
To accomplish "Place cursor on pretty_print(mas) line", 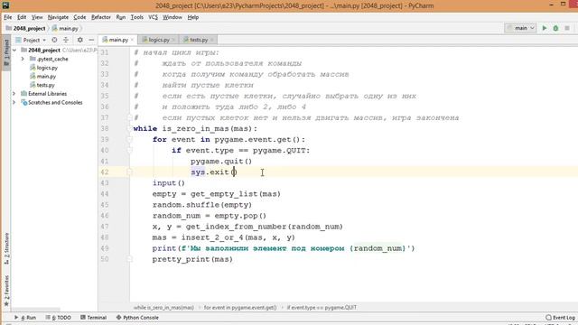I will [192, 259].
